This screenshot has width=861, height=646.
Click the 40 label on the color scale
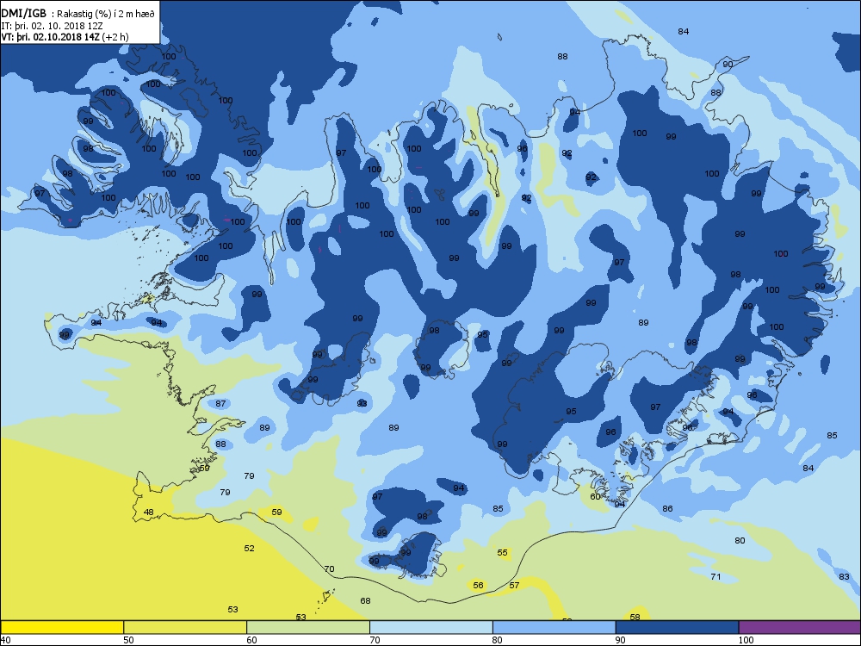click(5, 640)
